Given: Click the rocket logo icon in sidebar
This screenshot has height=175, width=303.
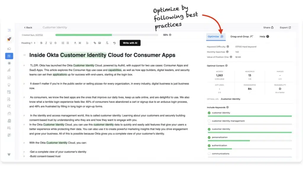Looking at the screenshot, I should coord(9,39).
